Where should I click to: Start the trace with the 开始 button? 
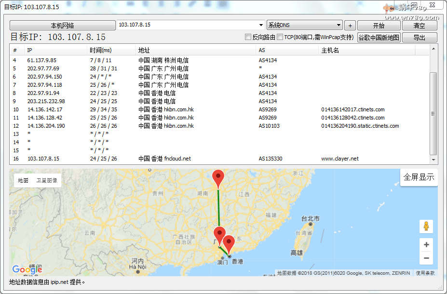[379, 26]
